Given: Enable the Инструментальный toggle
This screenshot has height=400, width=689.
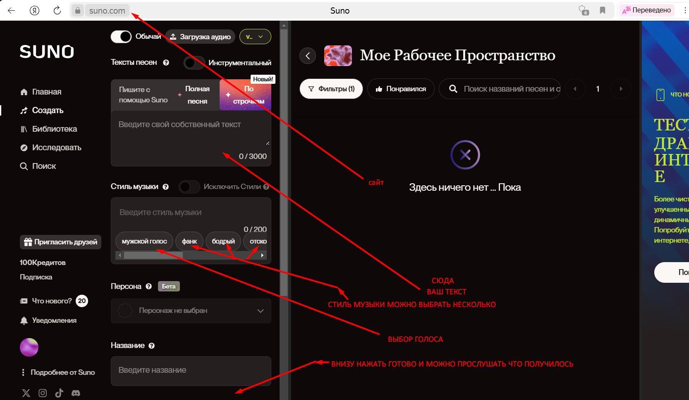Looking at the screenshot, I should coord(194,63).
